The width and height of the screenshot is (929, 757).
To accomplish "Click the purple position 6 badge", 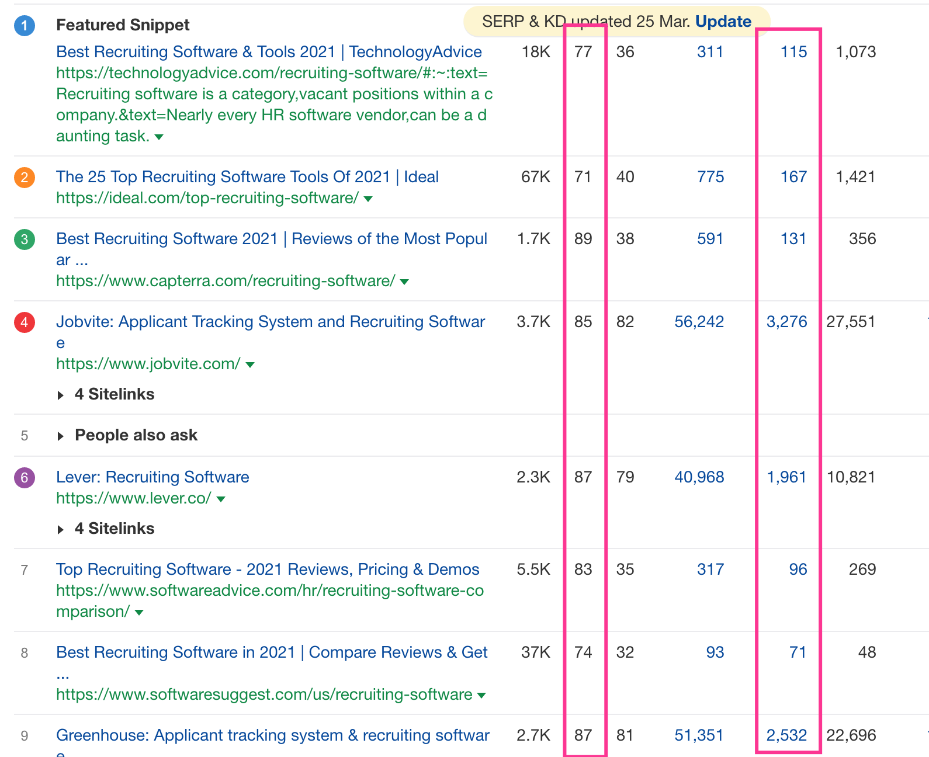I will [x=25, y=477].
